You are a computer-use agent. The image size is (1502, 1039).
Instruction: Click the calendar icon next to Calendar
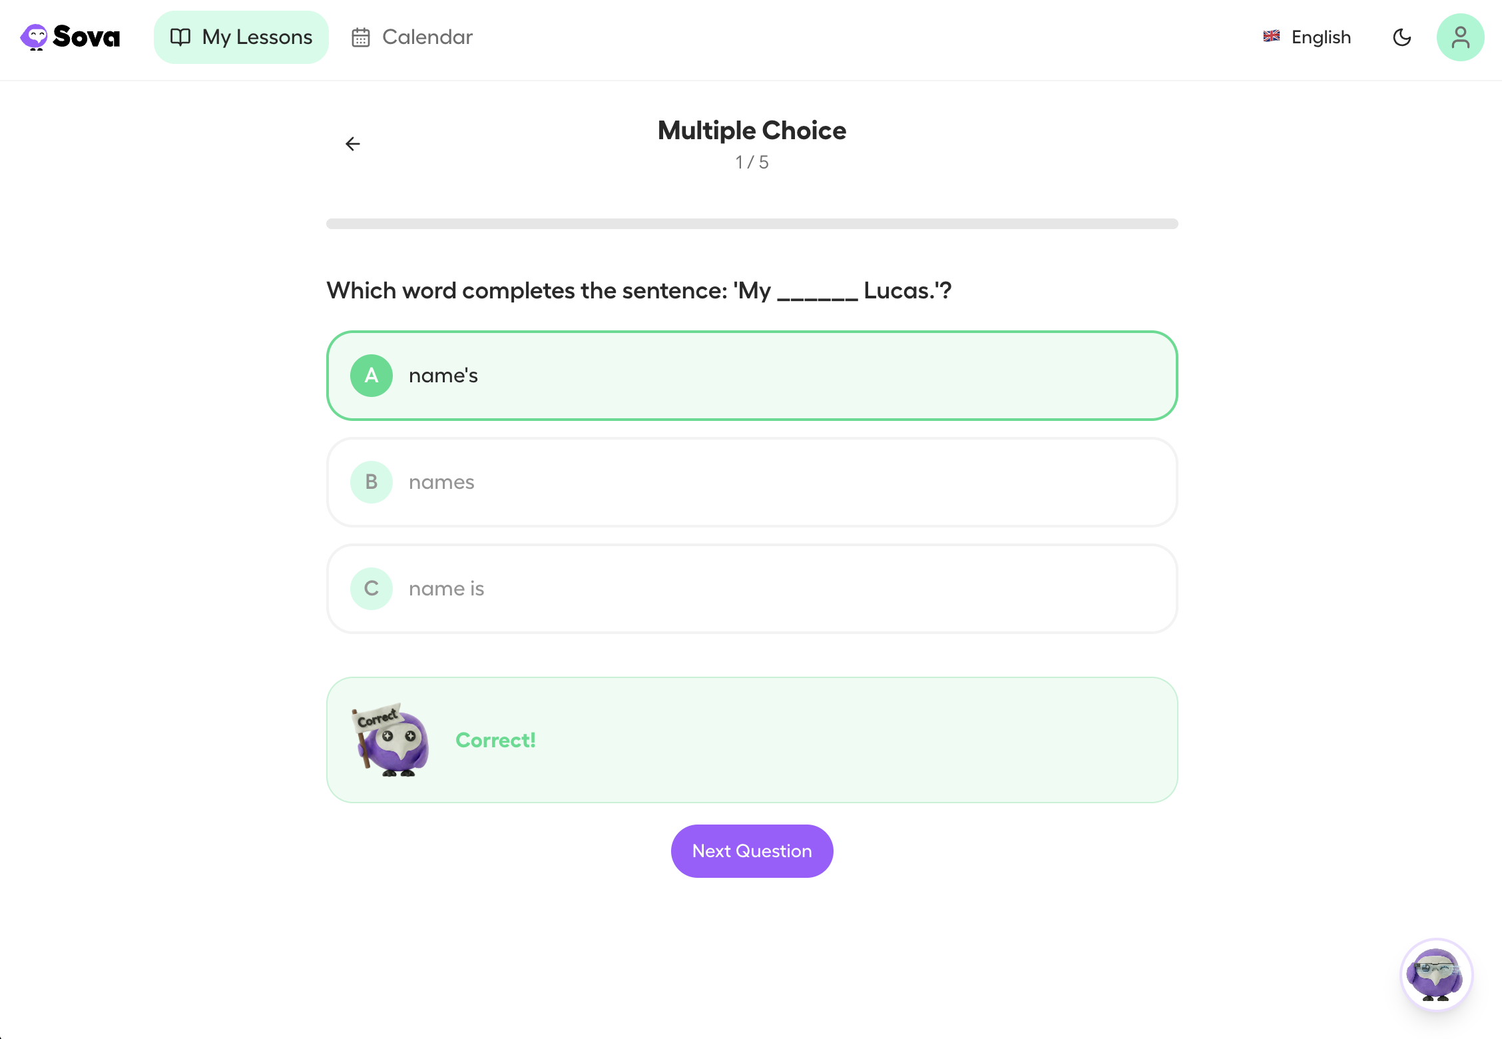(360, 37)
